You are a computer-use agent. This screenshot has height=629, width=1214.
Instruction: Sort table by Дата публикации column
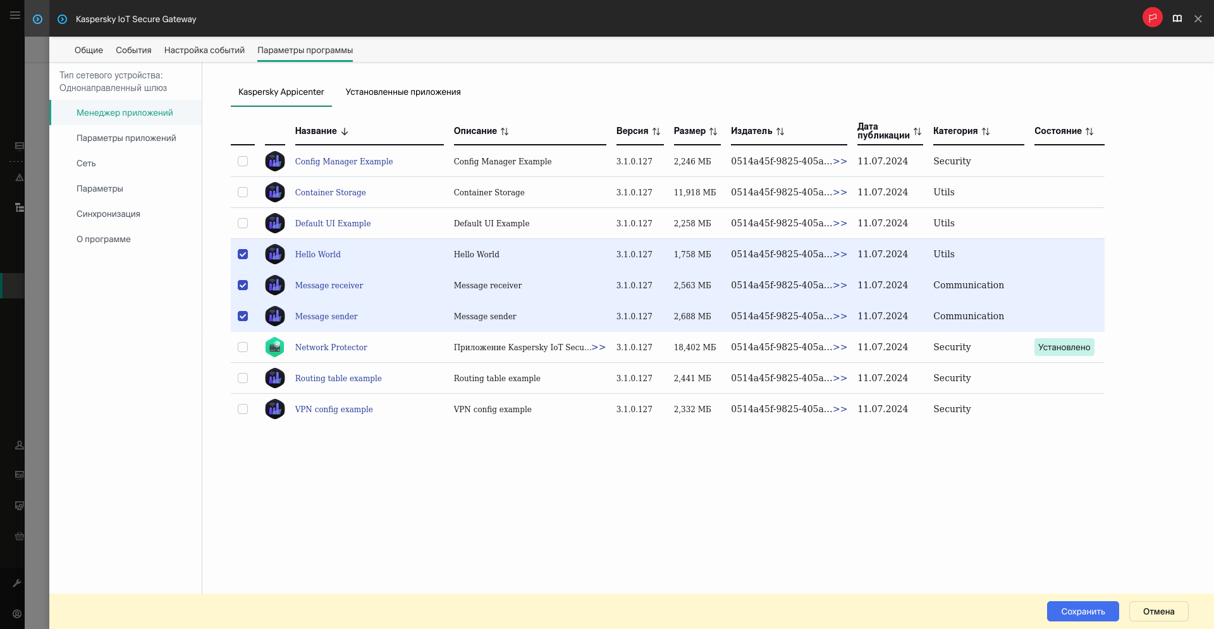890,131
